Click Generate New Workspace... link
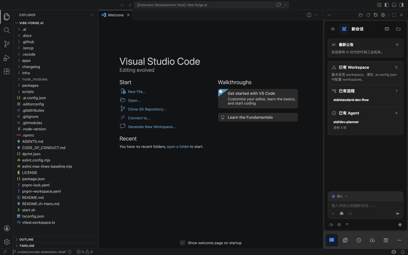The image size is (408, 255). (152, 127)
